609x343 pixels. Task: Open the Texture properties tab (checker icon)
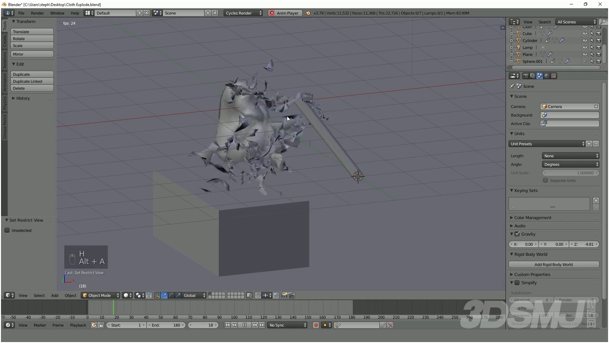click(554, 76)
